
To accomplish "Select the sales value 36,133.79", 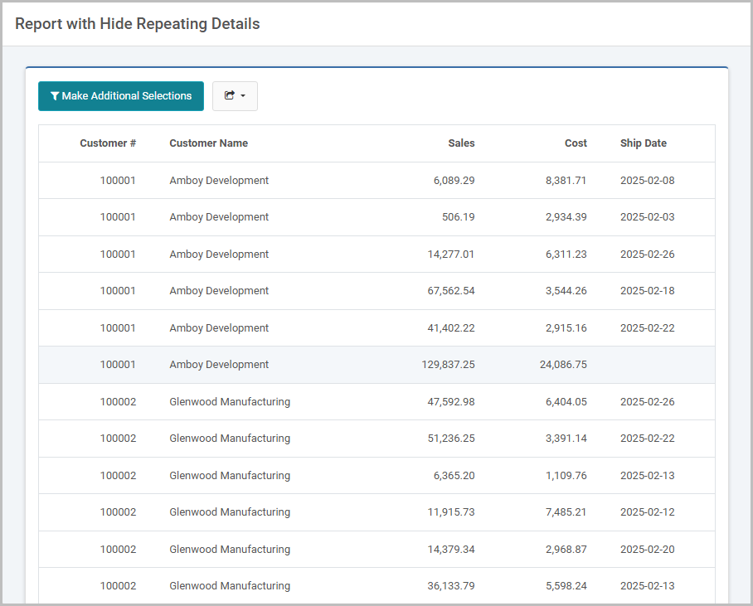I will 451,586.
